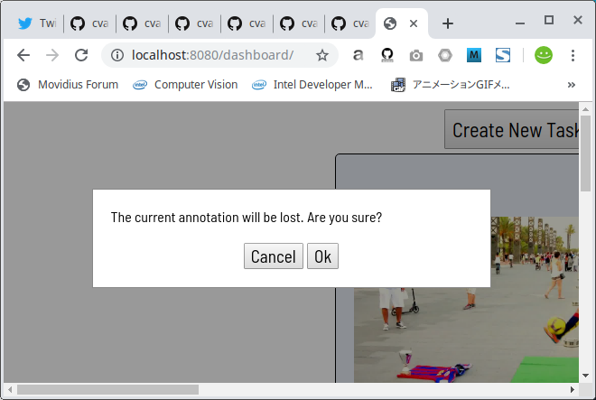Go back to previous page
This screenshot has width=596, height=400.
click(23, 55)
